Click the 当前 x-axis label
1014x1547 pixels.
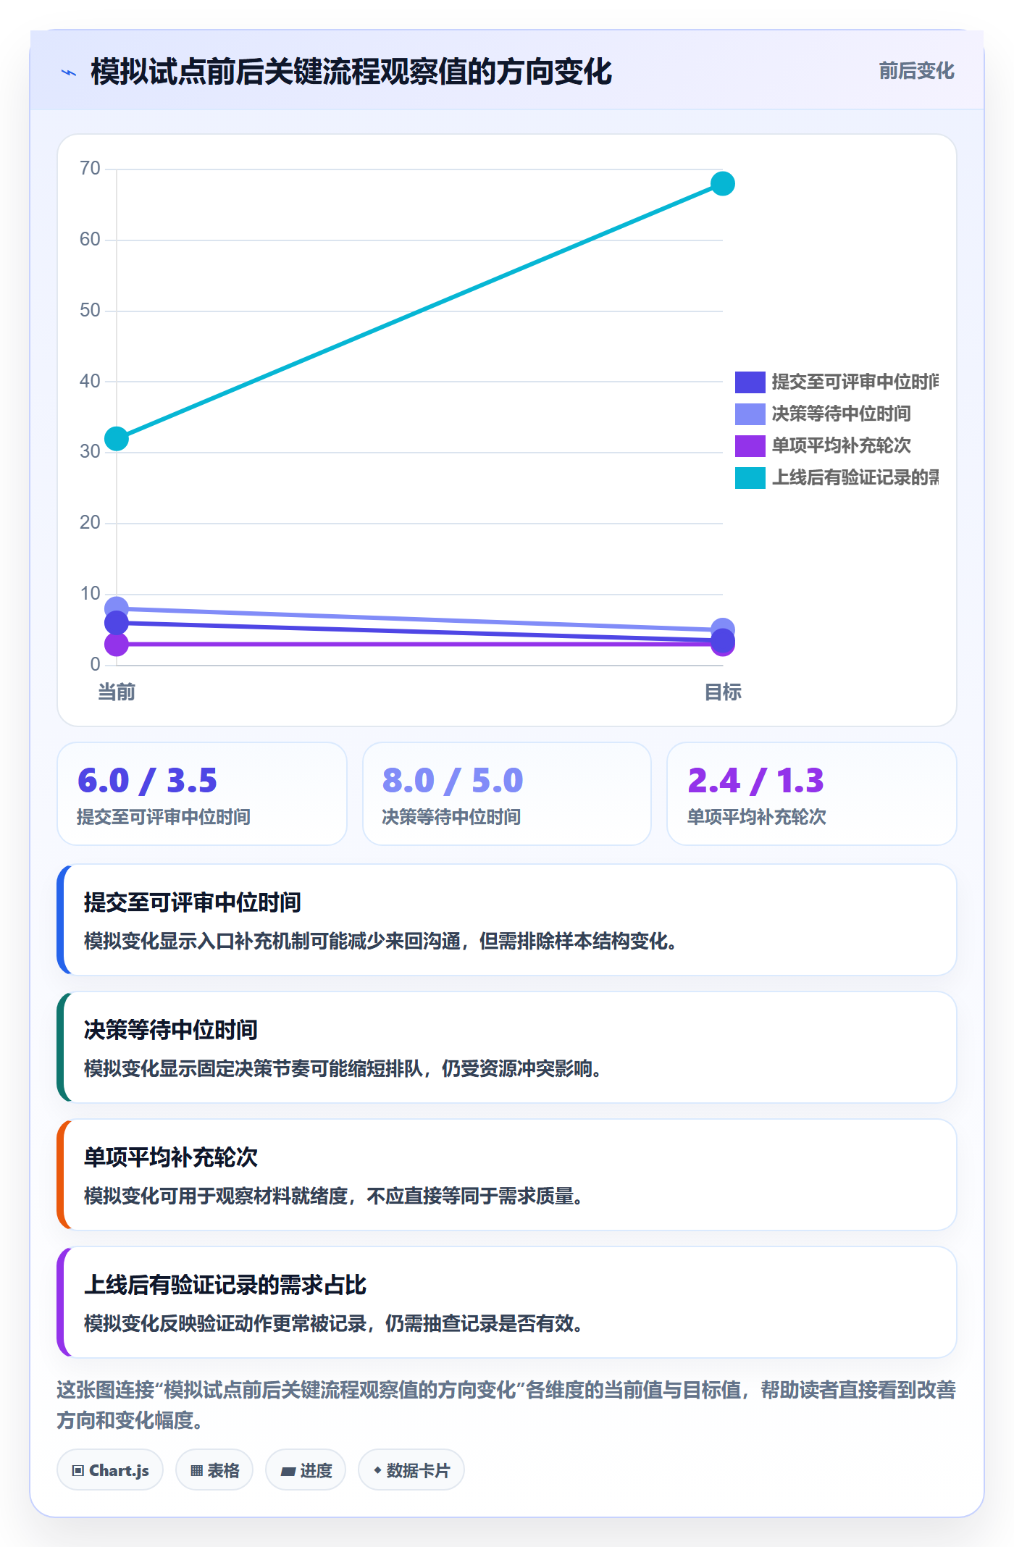click(x=117, y=692)
